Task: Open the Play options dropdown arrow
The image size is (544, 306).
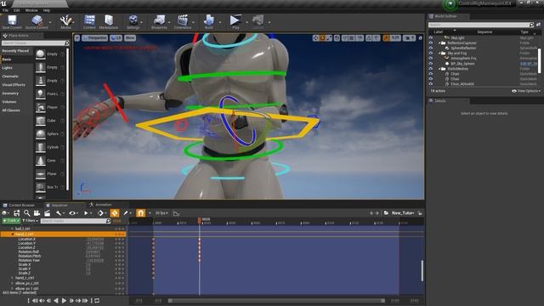Action: (246, 22)
